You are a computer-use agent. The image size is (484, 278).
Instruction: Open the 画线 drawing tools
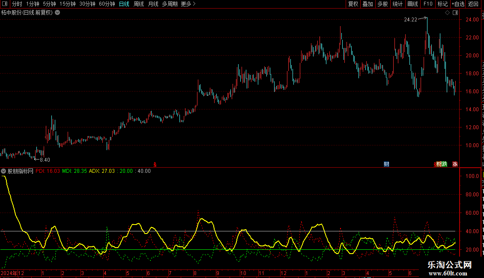pos(413,4)
